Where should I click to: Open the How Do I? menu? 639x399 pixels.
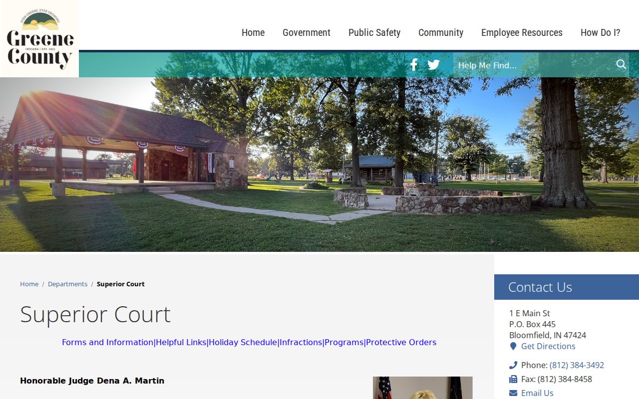(x=601, y=32)
